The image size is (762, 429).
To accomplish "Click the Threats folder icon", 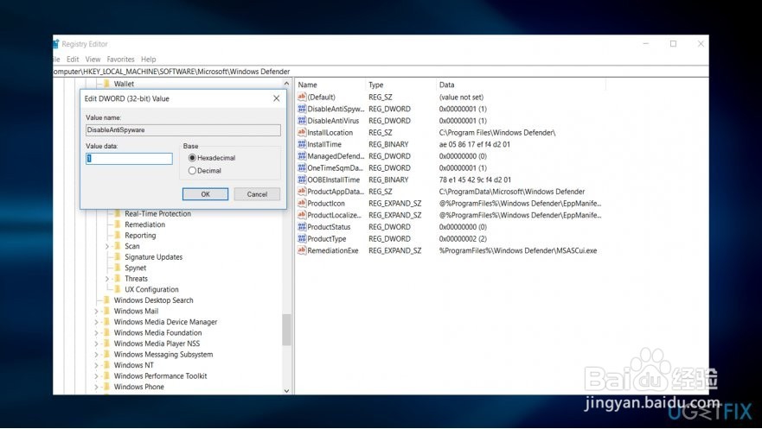I will (x=117, y=278).
